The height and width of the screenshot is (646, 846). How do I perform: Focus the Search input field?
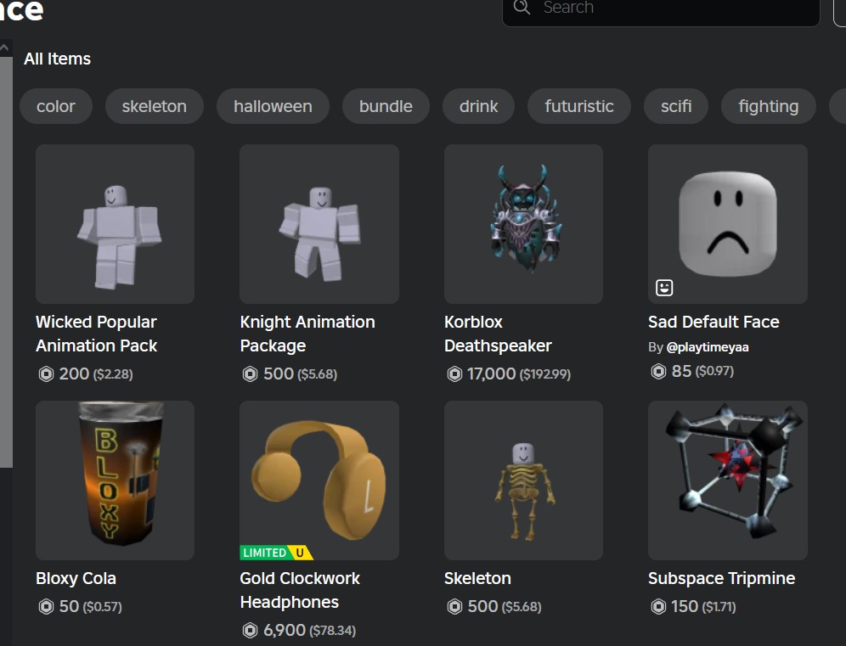click(x=661, y=11)
